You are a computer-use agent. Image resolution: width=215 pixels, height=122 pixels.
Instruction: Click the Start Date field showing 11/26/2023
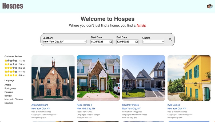pos(101,42)
